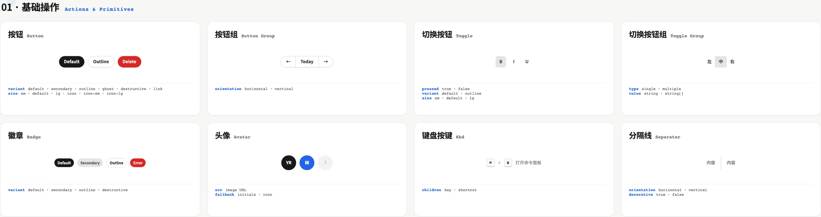Click the Today button
Screen dimensions: 821x217
307,62
